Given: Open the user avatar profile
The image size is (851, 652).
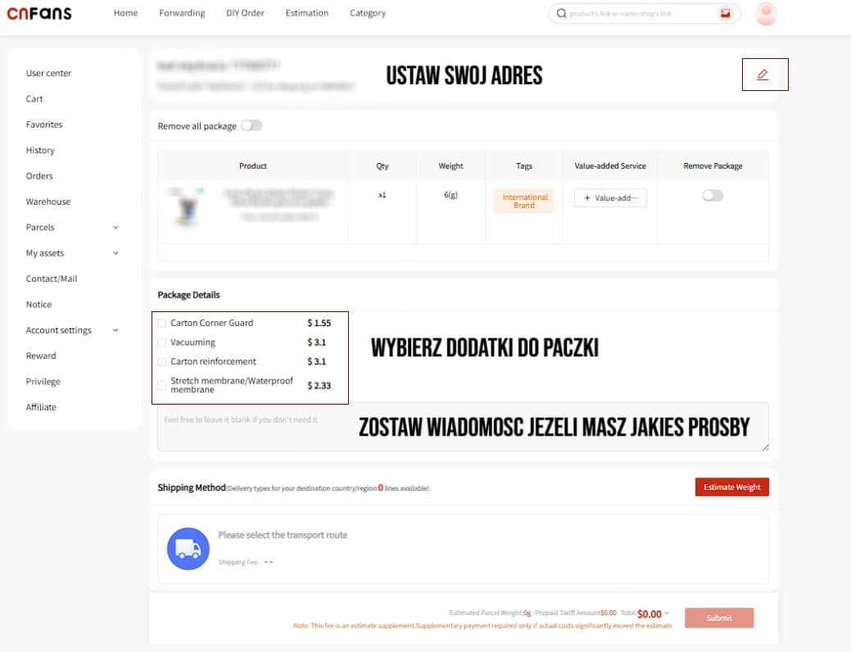Looking at the screenshot, I should tap(766, 14).
